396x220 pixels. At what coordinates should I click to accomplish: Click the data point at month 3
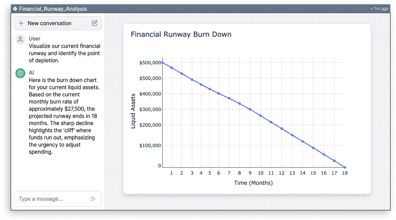click(x=192, y=79)
